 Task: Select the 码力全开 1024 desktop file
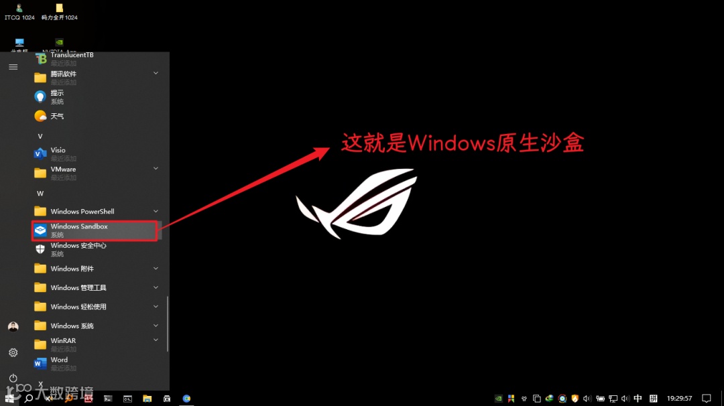click(x=60, y=13)
